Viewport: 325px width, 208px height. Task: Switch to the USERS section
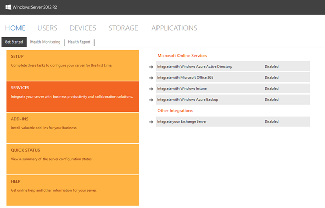47,28
